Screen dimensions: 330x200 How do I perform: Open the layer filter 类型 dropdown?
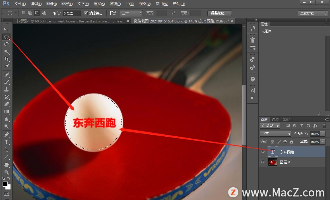pyautogui.click(x=270, y=126)
